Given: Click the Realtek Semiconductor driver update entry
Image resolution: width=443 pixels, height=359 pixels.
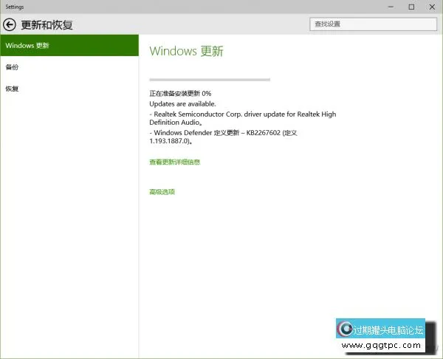Looking at the screenshot, I should click(x=243, y=118).
